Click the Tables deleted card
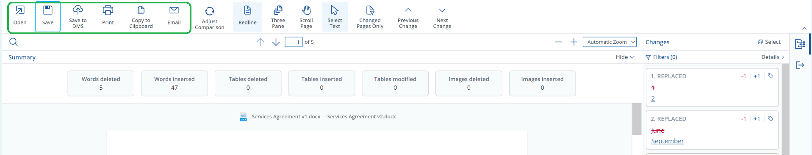The width and height of the screenshot is (812, 155). [x=248, y=83]
